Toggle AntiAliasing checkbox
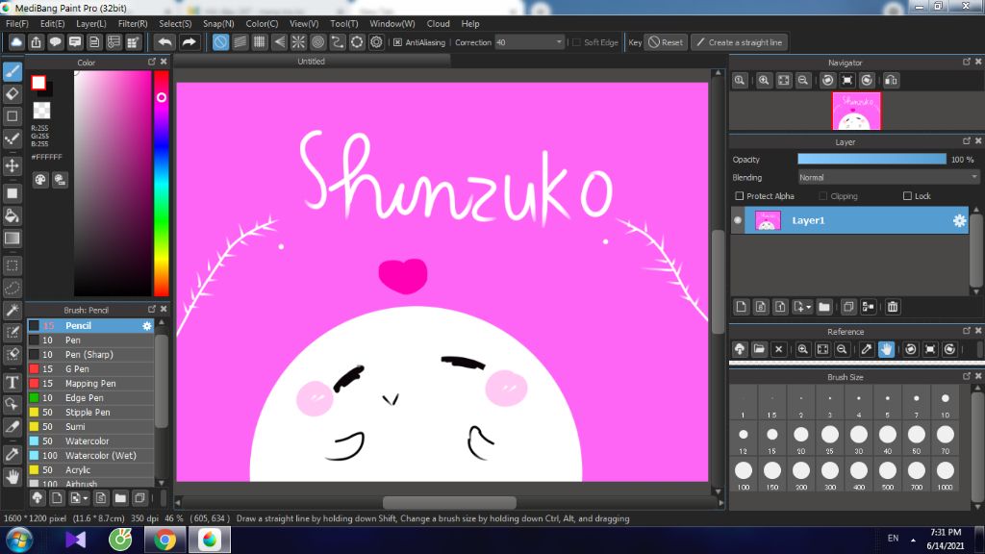The width and height of the screenshot is (985, 554). tap(397, 42)
